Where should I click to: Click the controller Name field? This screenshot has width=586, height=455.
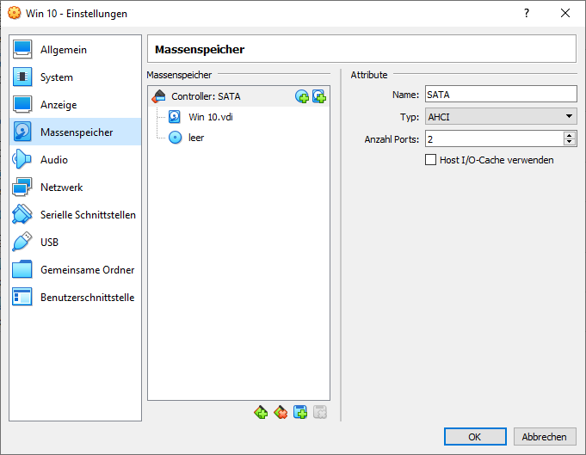point(501,94)
